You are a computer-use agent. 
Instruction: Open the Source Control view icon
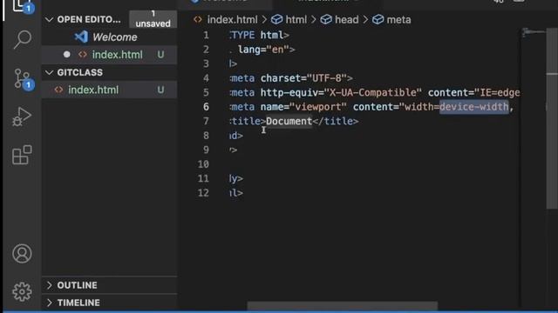[x=24, y=79]
